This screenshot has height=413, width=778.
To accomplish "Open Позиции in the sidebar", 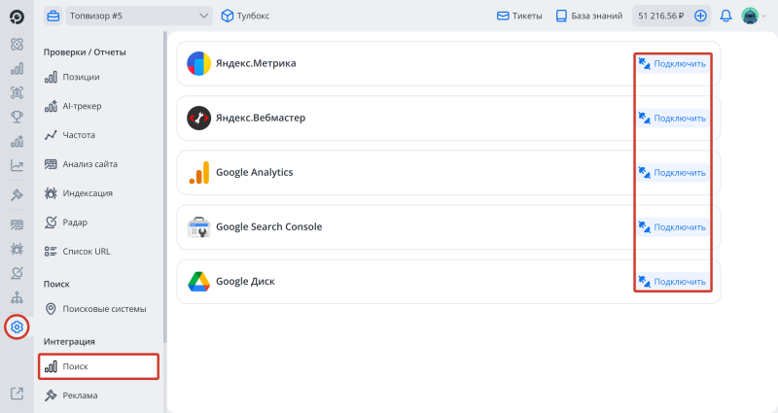I will [x=99, y=78].
